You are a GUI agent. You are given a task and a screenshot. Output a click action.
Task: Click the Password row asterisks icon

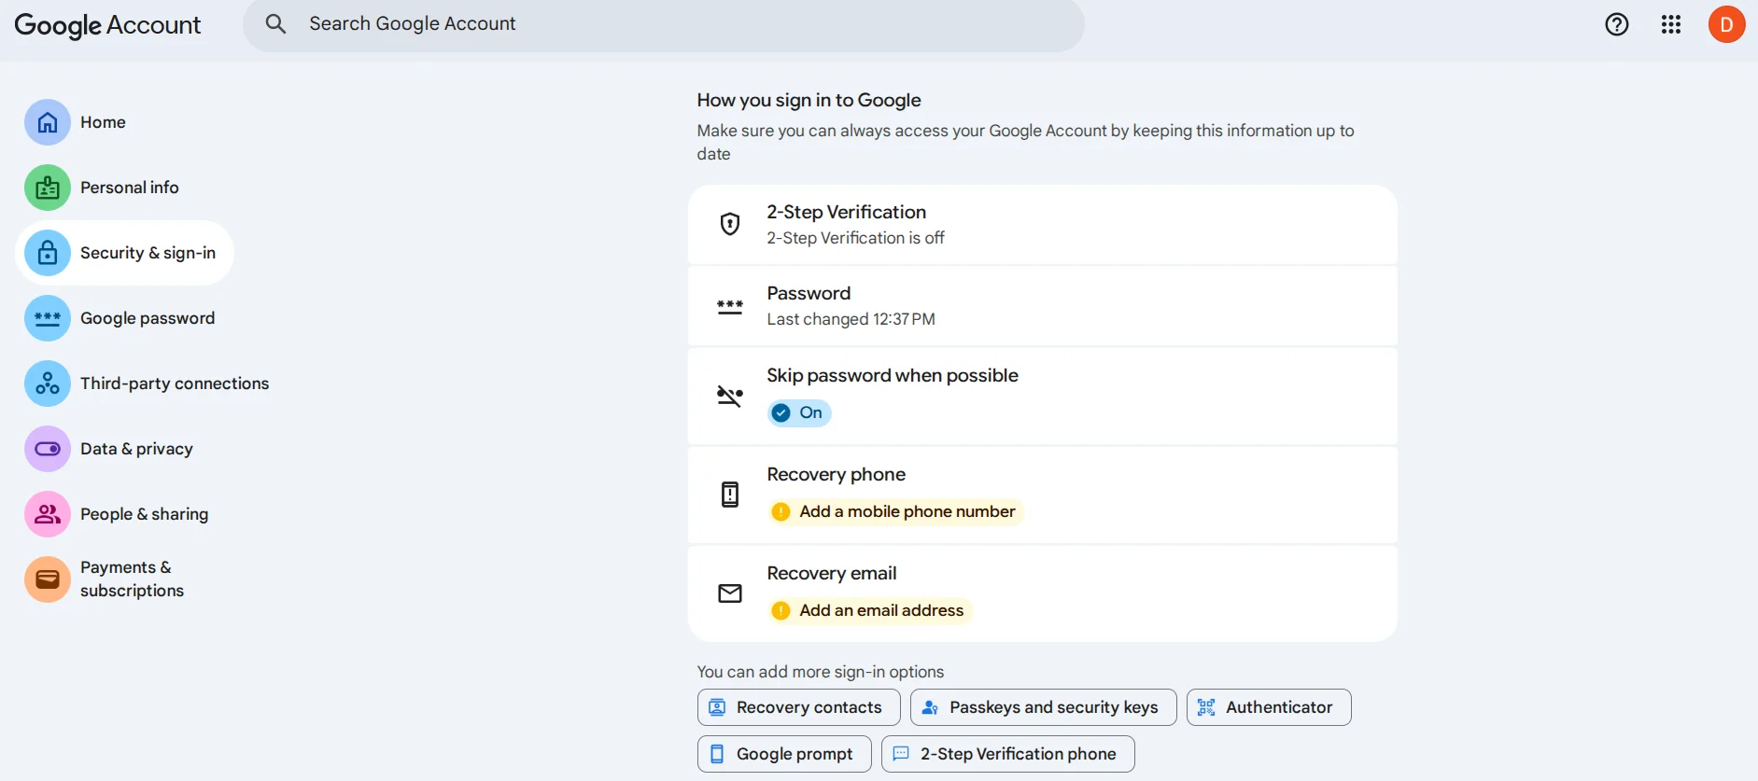[730, 306]
